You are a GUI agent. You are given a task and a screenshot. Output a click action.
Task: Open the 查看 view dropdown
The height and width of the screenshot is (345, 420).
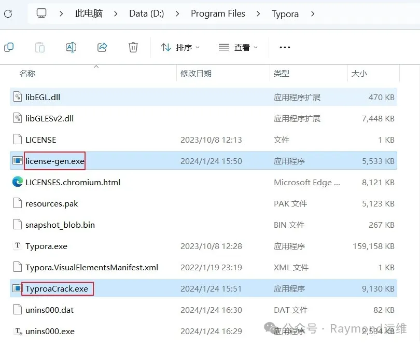pyautogui.click(x=238, y=47)
